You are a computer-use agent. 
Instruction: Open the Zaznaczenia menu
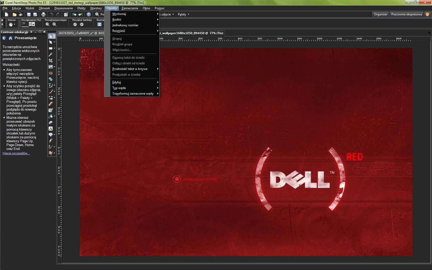[x=130, y=8]
